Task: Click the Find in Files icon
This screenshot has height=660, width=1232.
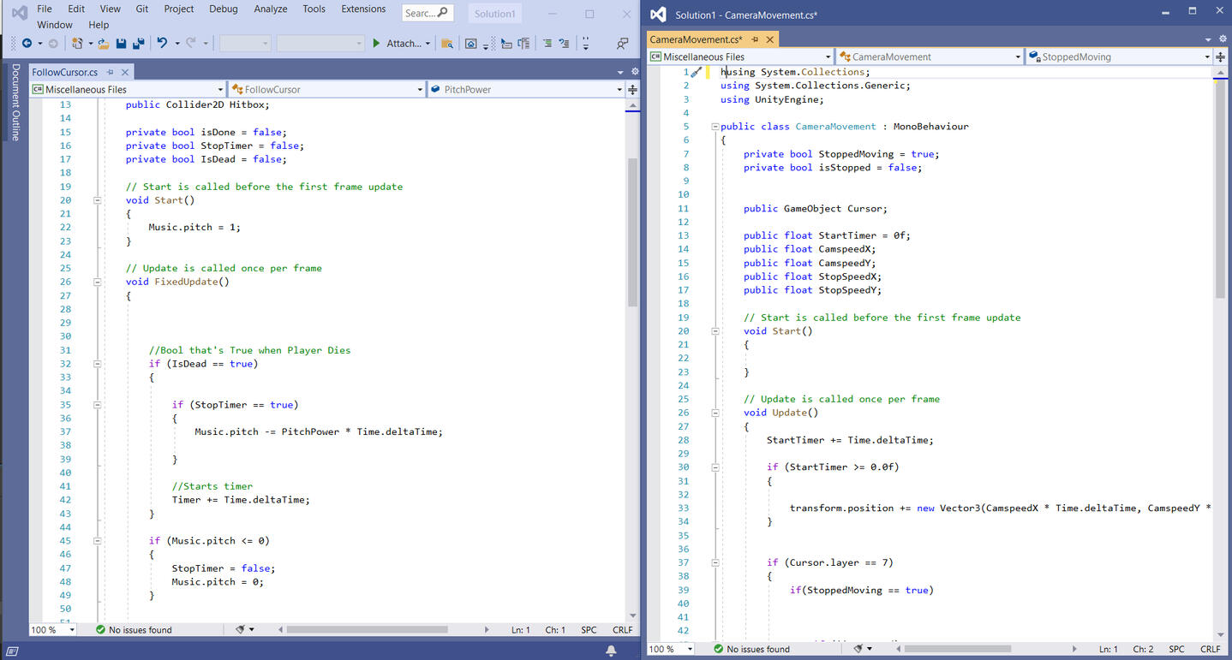Action: point(446,44)
